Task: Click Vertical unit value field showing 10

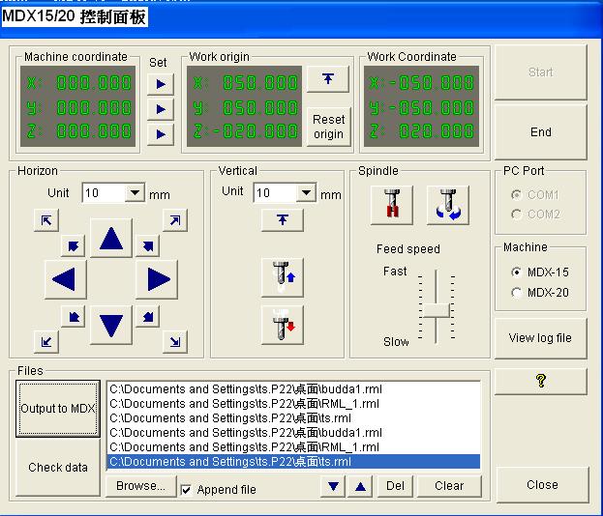Action: [x=275, y=192]
